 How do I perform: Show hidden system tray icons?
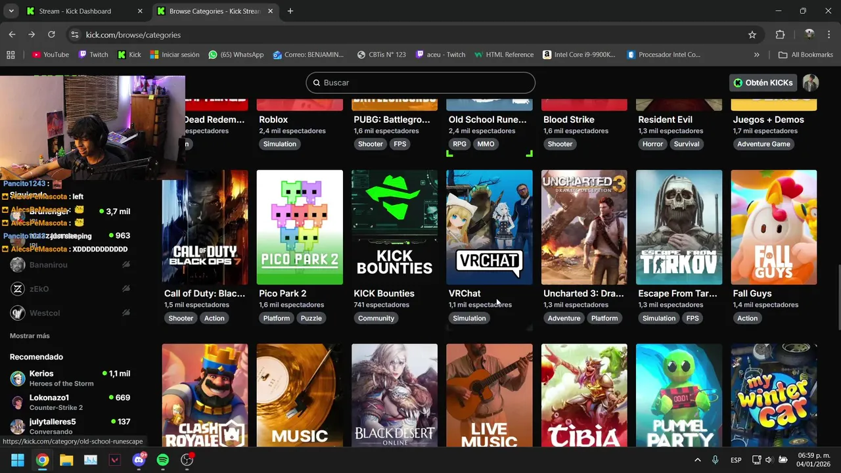tap(697, 460)
